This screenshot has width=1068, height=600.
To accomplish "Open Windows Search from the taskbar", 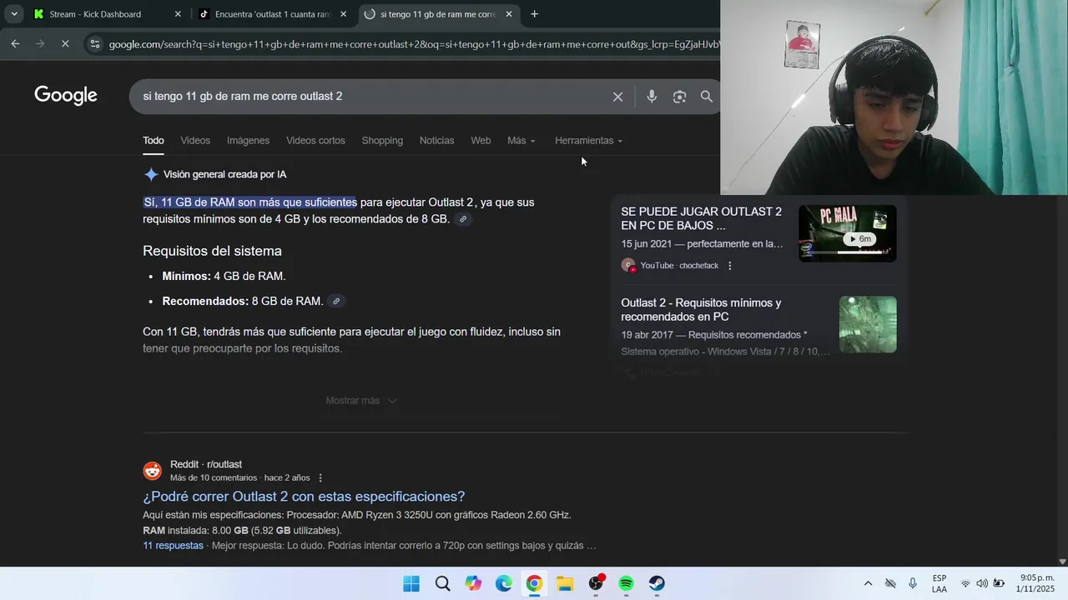I will coord(442,583).
